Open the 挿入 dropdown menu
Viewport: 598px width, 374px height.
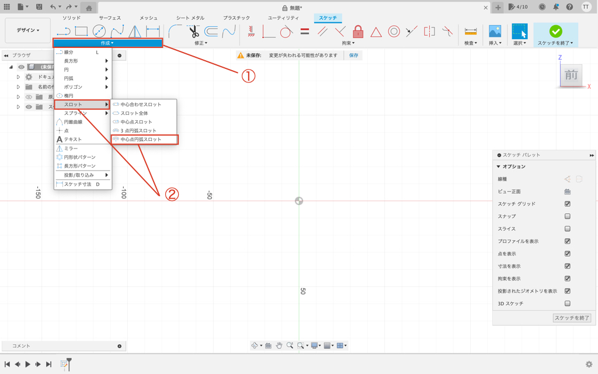[x=495, y=43]
